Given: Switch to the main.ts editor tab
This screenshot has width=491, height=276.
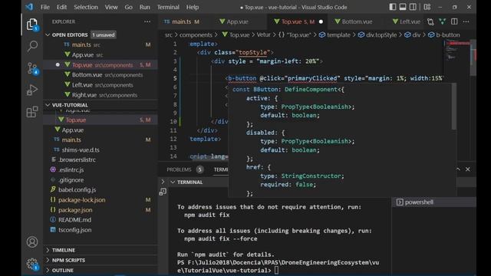Looking at the screenshot, I should (x=183, y=21).
